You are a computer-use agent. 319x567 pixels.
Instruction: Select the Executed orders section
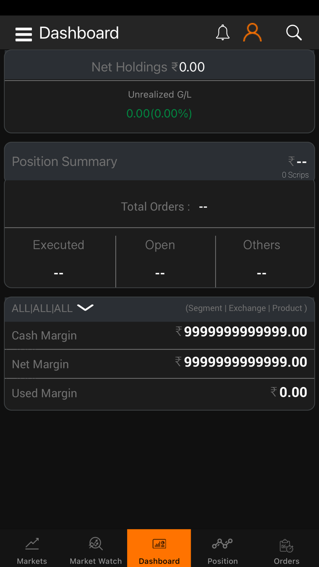58,259
